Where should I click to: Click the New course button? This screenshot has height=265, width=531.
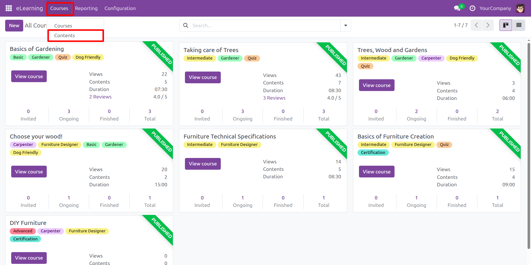click(14, 25)
